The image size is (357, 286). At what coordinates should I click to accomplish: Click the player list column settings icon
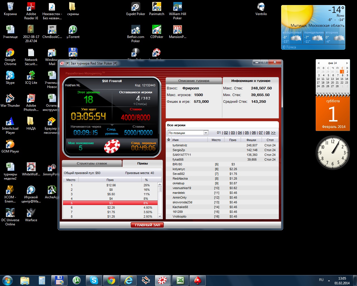[x=169, y=140]
